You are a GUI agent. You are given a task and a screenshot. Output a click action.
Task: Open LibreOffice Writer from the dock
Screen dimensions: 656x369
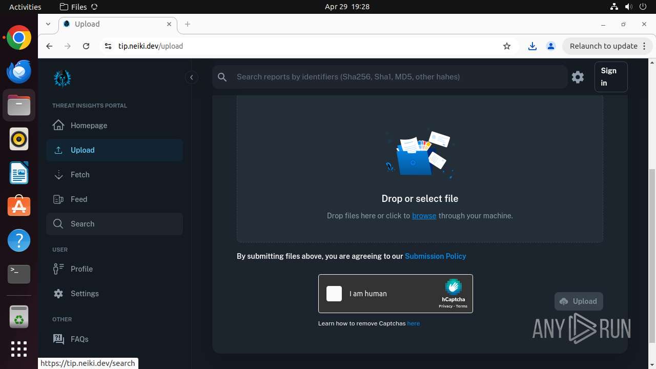click(x=19, y=173)
